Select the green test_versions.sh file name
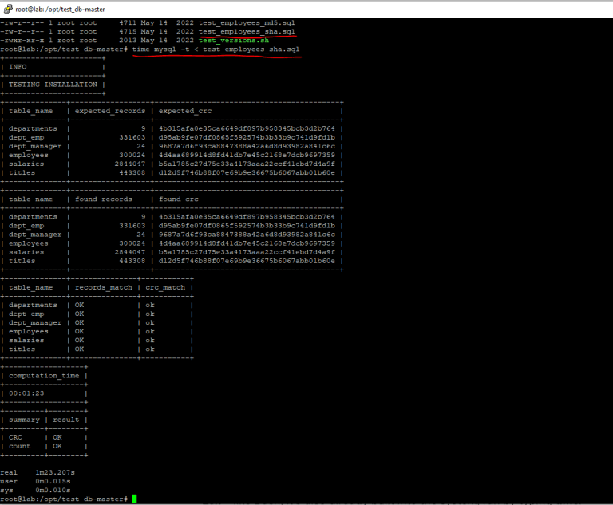Viewport: 613px width, 505px height. click(233, 40)
